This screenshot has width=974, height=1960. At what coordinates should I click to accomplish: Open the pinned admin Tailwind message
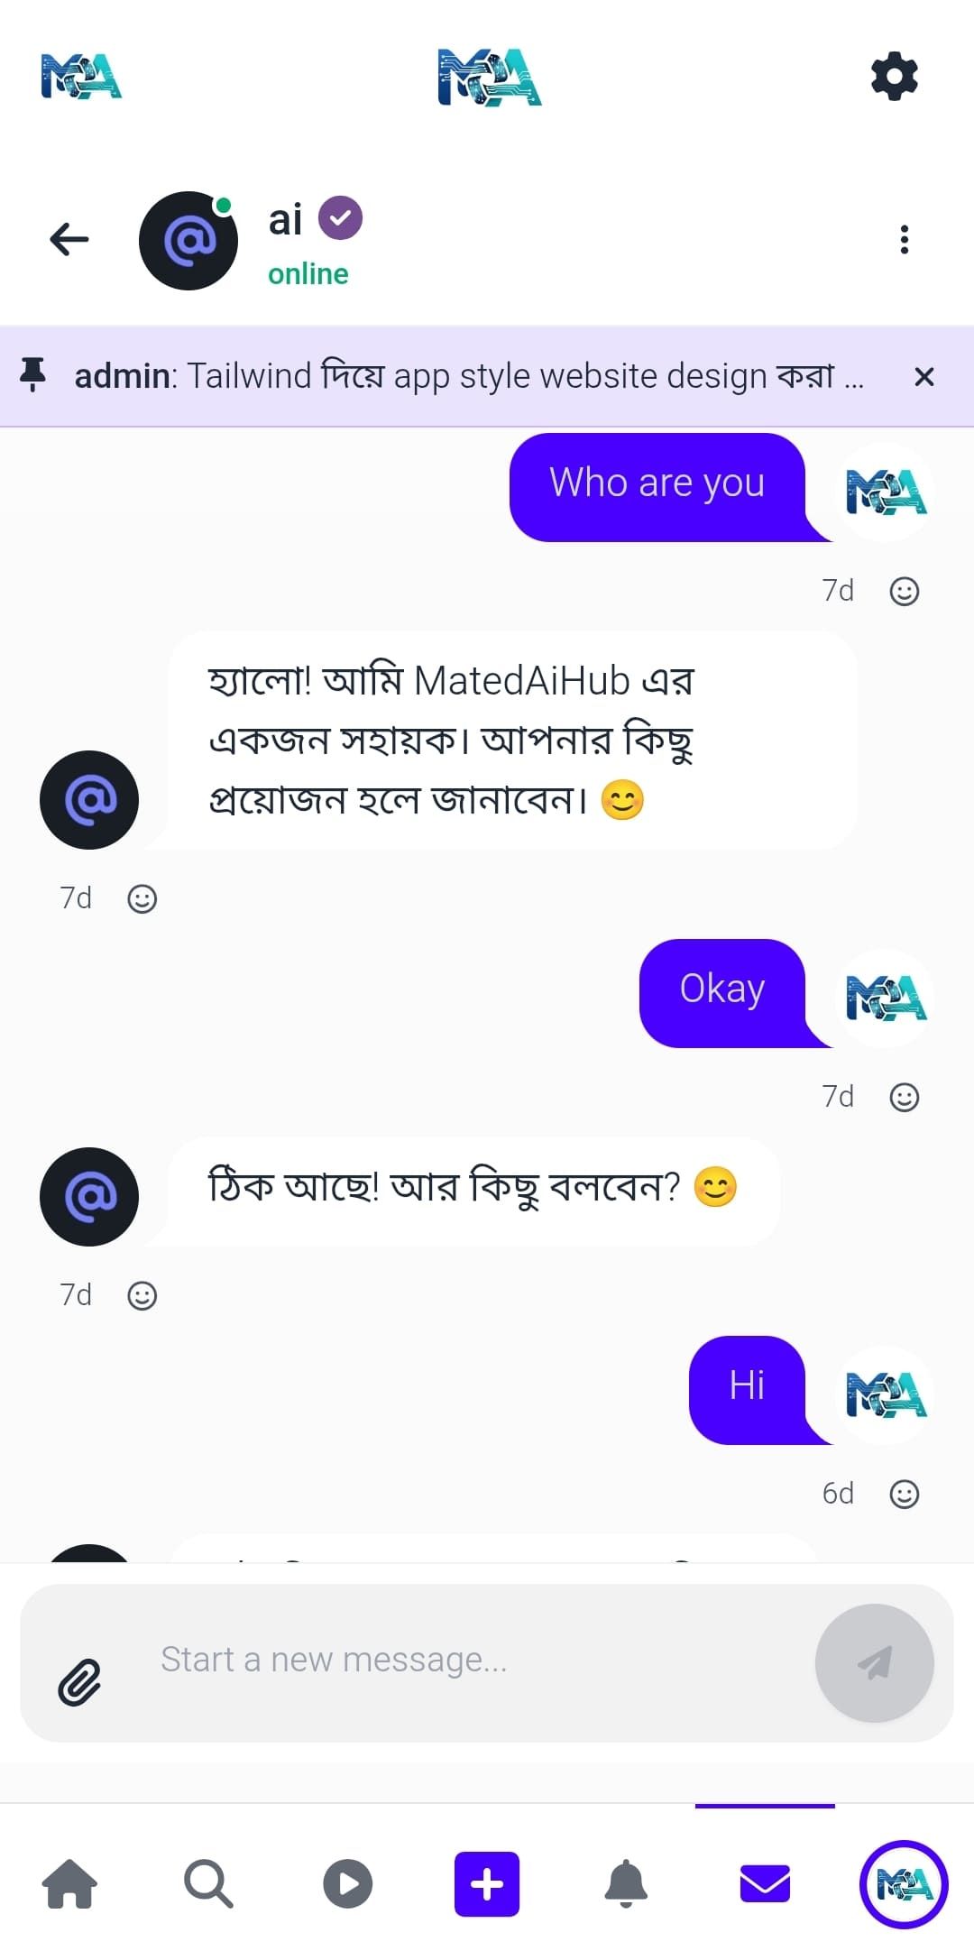[469, 376]
